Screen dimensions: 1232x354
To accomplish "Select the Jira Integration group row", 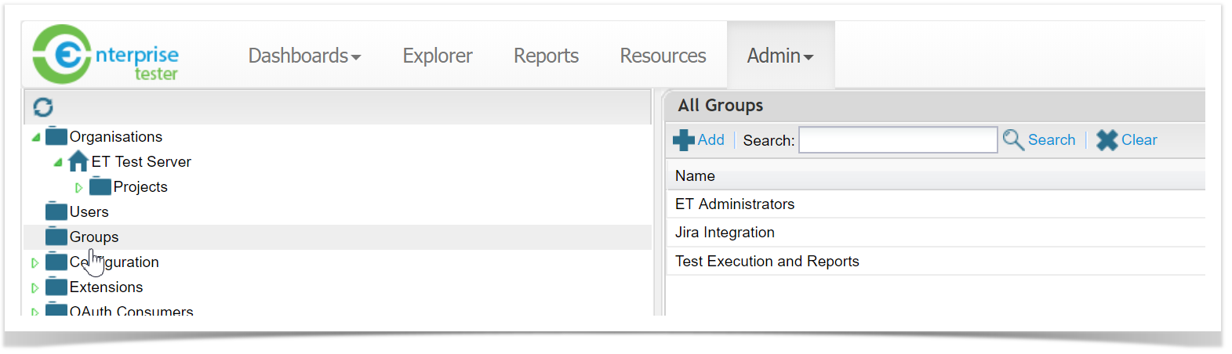I will point(725,233).
